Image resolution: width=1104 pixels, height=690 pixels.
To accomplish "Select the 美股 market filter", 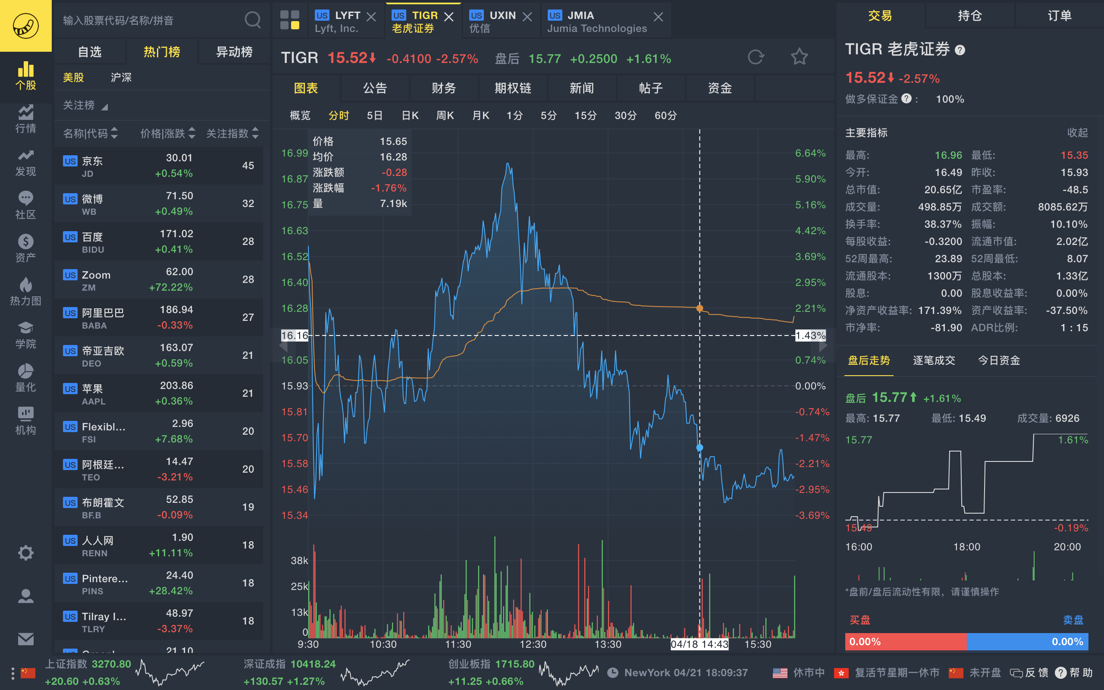I will pos(73,77).
